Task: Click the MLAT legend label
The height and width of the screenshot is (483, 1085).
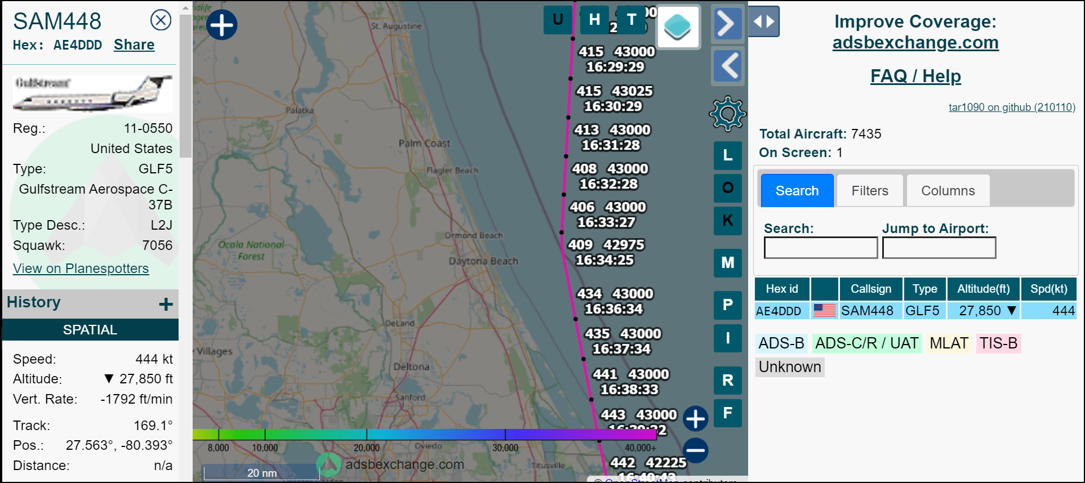Action: pyautogui.click(x=949, y=343)
